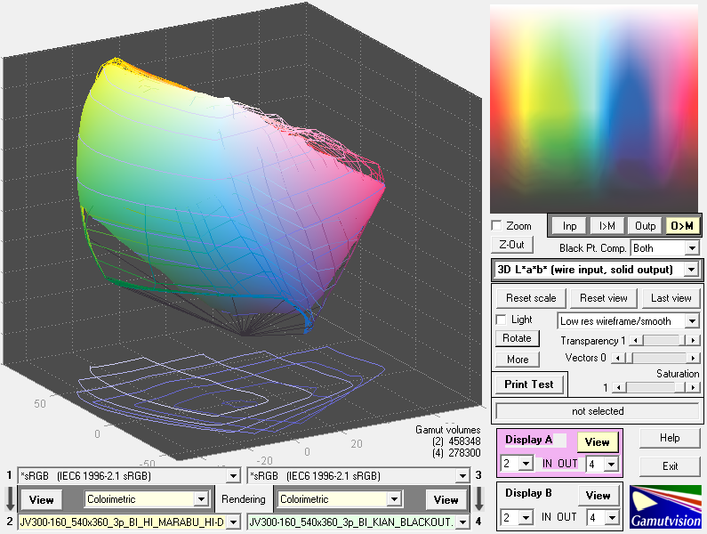The width and height of the screenshot is (707, 534).
Task: Click the More button
Action: tap(518, 360)
